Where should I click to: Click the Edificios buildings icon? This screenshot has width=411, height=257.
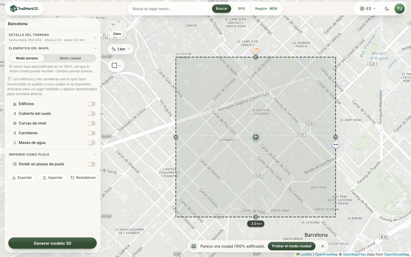[15, 104]
